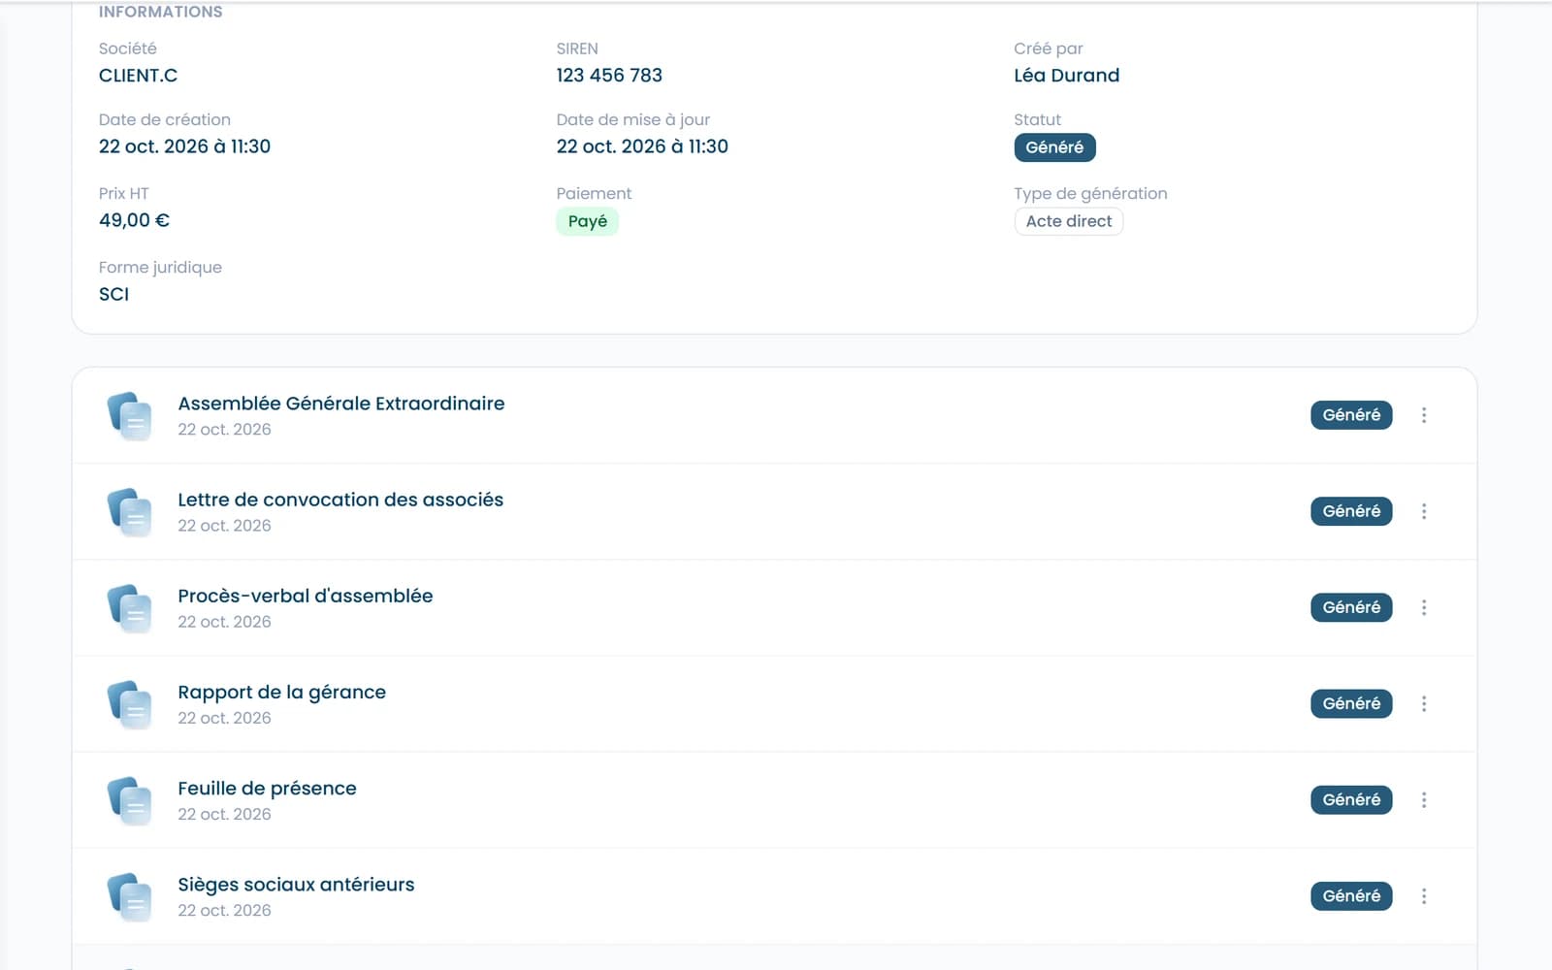This screenshot has width=1552, height=970.
Task: Open more options for Lettre de convocation
Action: click(x=1424, y=511)
